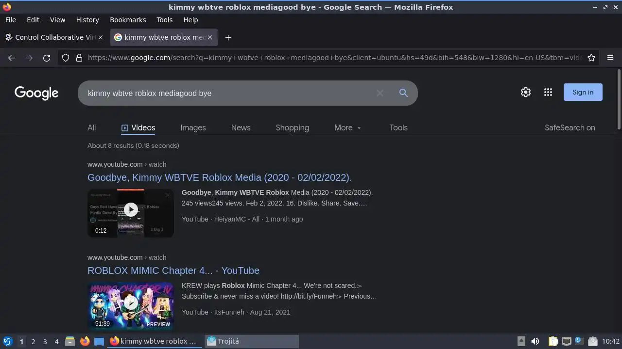Image resolution: width=622 pixels, height=349 pixels.
Task: Open the removable media tray icon
Action: point(521,341)
